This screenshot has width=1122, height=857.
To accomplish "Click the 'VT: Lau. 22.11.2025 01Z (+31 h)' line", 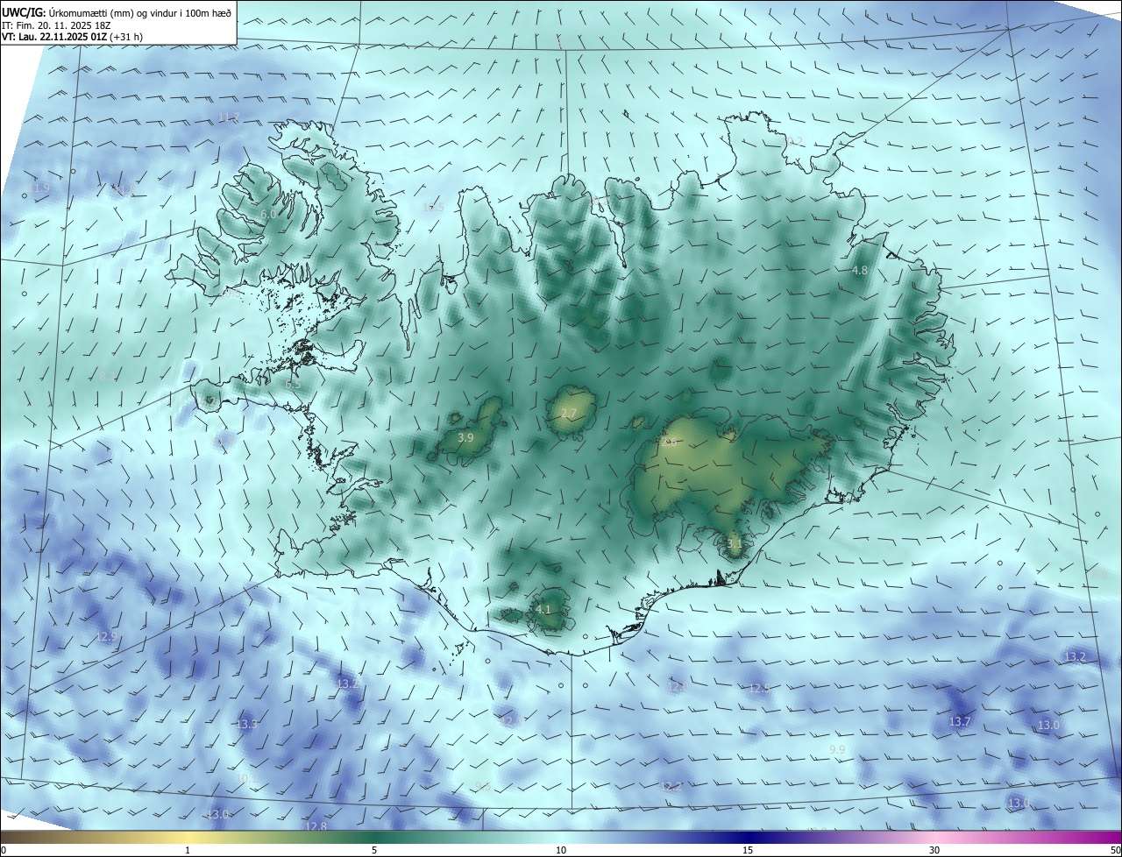I will (x=73, y=37).
